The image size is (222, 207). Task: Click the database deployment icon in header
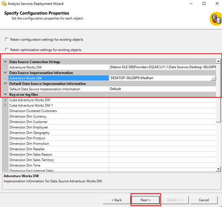pos(216,19)
